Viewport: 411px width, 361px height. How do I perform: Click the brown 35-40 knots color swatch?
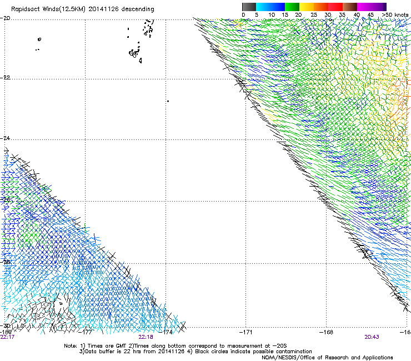pyautogui.click(x=350, y=7)
